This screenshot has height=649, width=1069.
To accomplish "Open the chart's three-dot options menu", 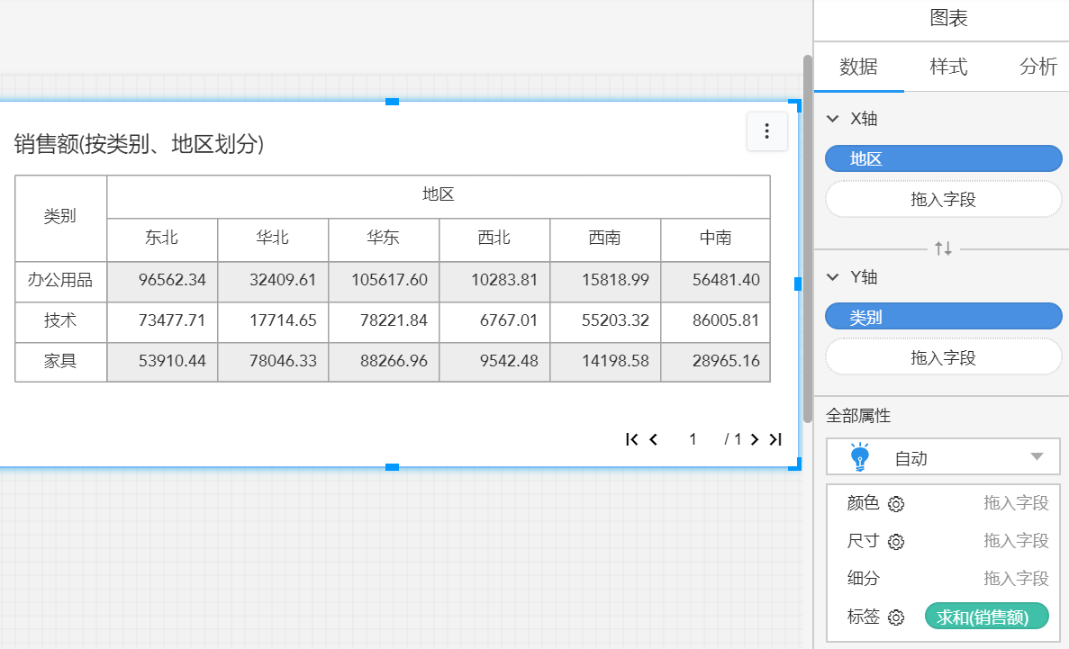I will [x=767, y=131].
